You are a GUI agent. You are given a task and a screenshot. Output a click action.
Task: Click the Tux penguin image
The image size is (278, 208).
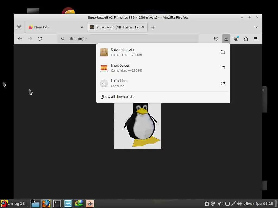[x=138, y=126]
